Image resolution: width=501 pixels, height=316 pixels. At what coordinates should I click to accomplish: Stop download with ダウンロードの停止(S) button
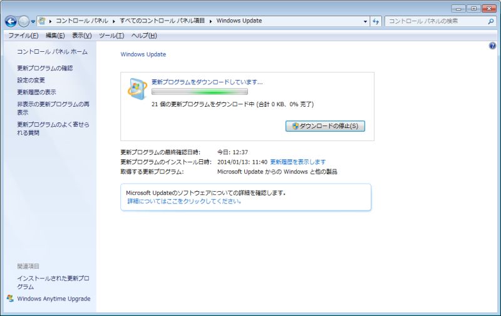point(325,126)
